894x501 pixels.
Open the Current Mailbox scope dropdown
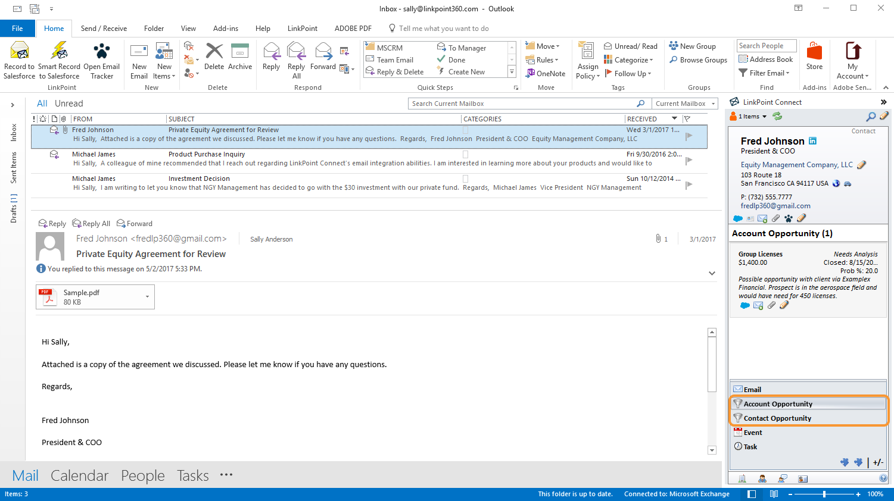[x=684, y=104]
